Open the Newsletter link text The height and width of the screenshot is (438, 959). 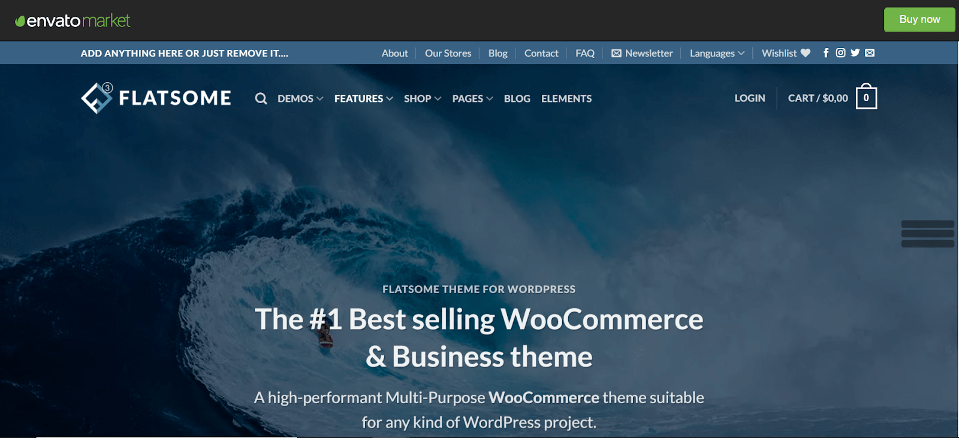pyautogui.click(x=649, y=53)
